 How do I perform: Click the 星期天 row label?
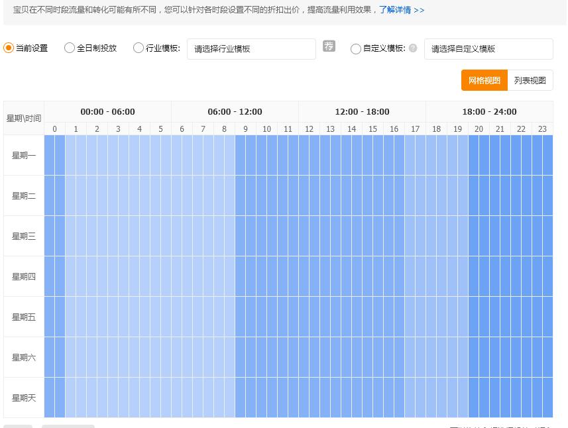pos(23,398)
